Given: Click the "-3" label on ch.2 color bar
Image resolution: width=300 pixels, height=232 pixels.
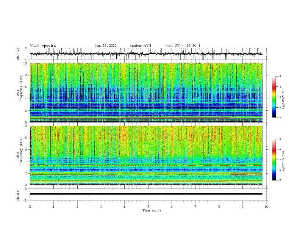Looking at the screenshot, I should (x=280, y=139).
